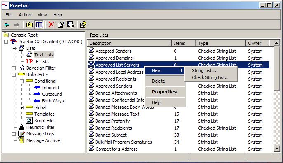Expand the Global rules node
Screen dimensions: 283x163
click(21, 107)
